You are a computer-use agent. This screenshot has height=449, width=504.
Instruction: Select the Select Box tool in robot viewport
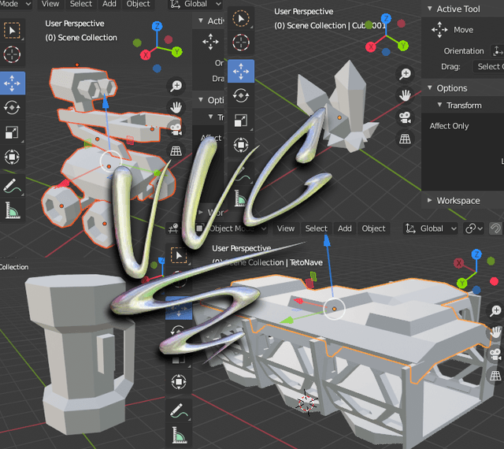tap(13, 31)
